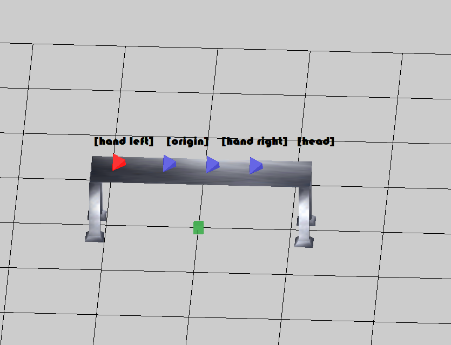Click the green square marker
The image size is (451, 345).
click(198, 227)
